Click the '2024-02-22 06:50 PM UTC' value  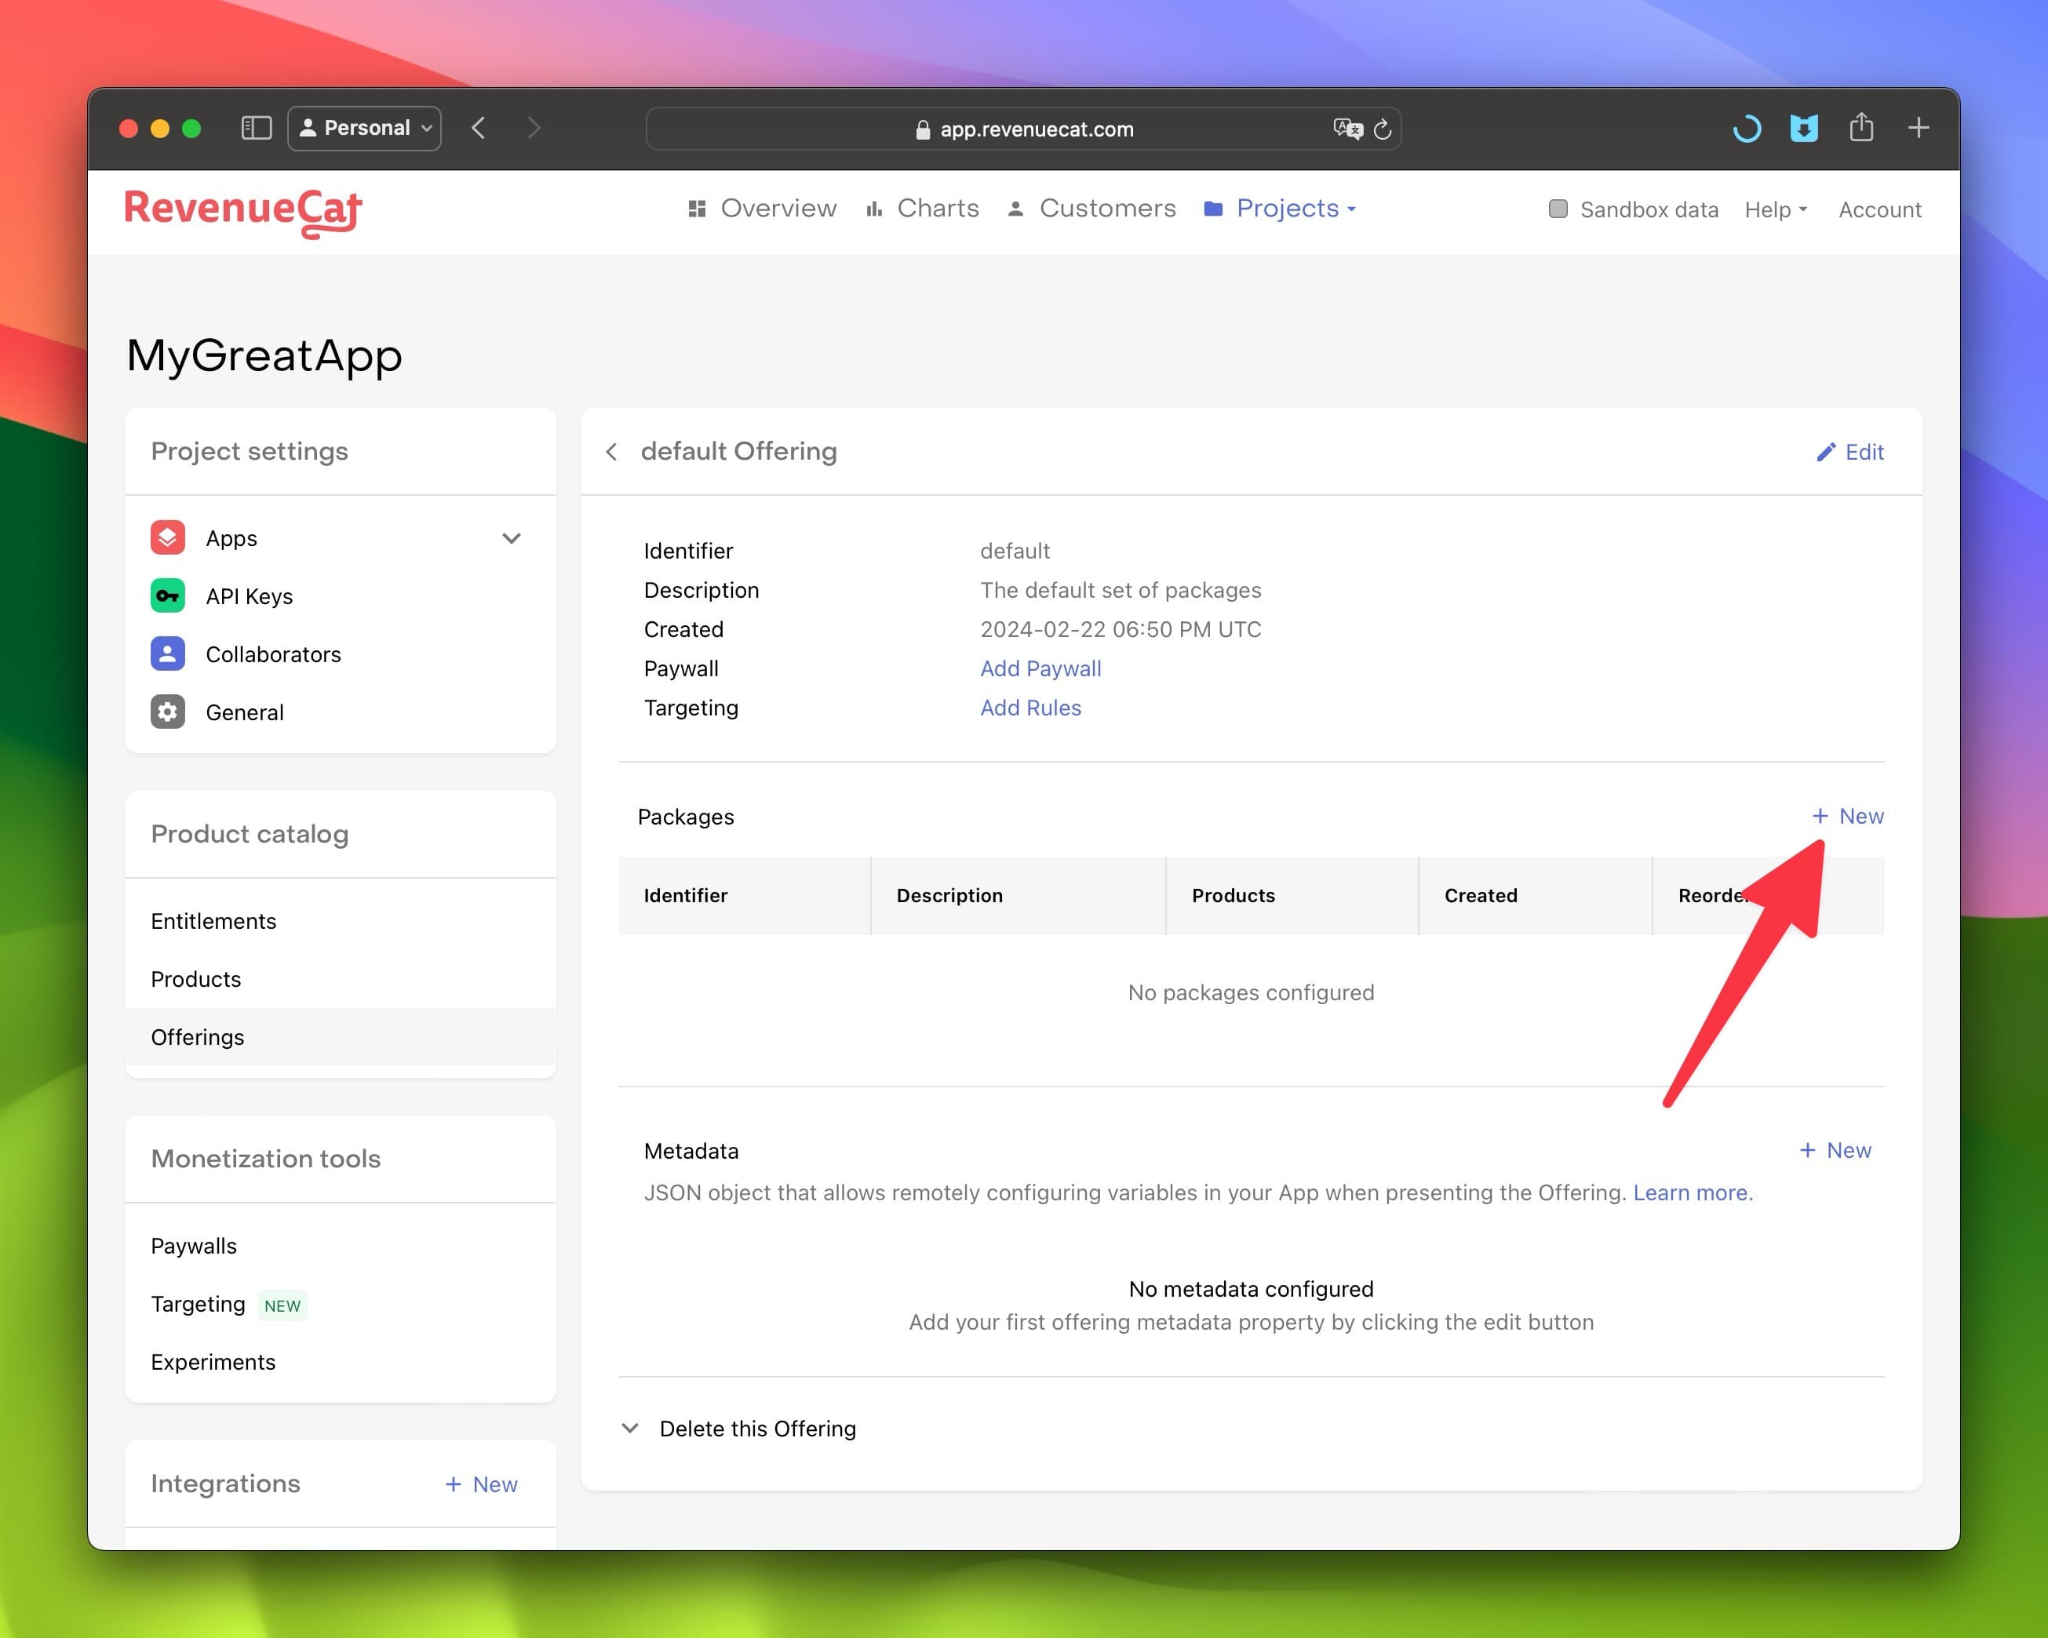click(x=1120, y=630)
